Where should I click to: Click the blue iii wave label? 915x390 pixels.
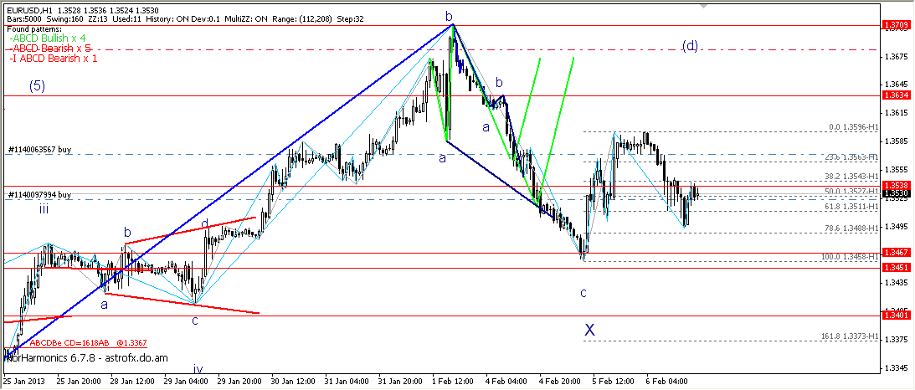pos(43,209)
